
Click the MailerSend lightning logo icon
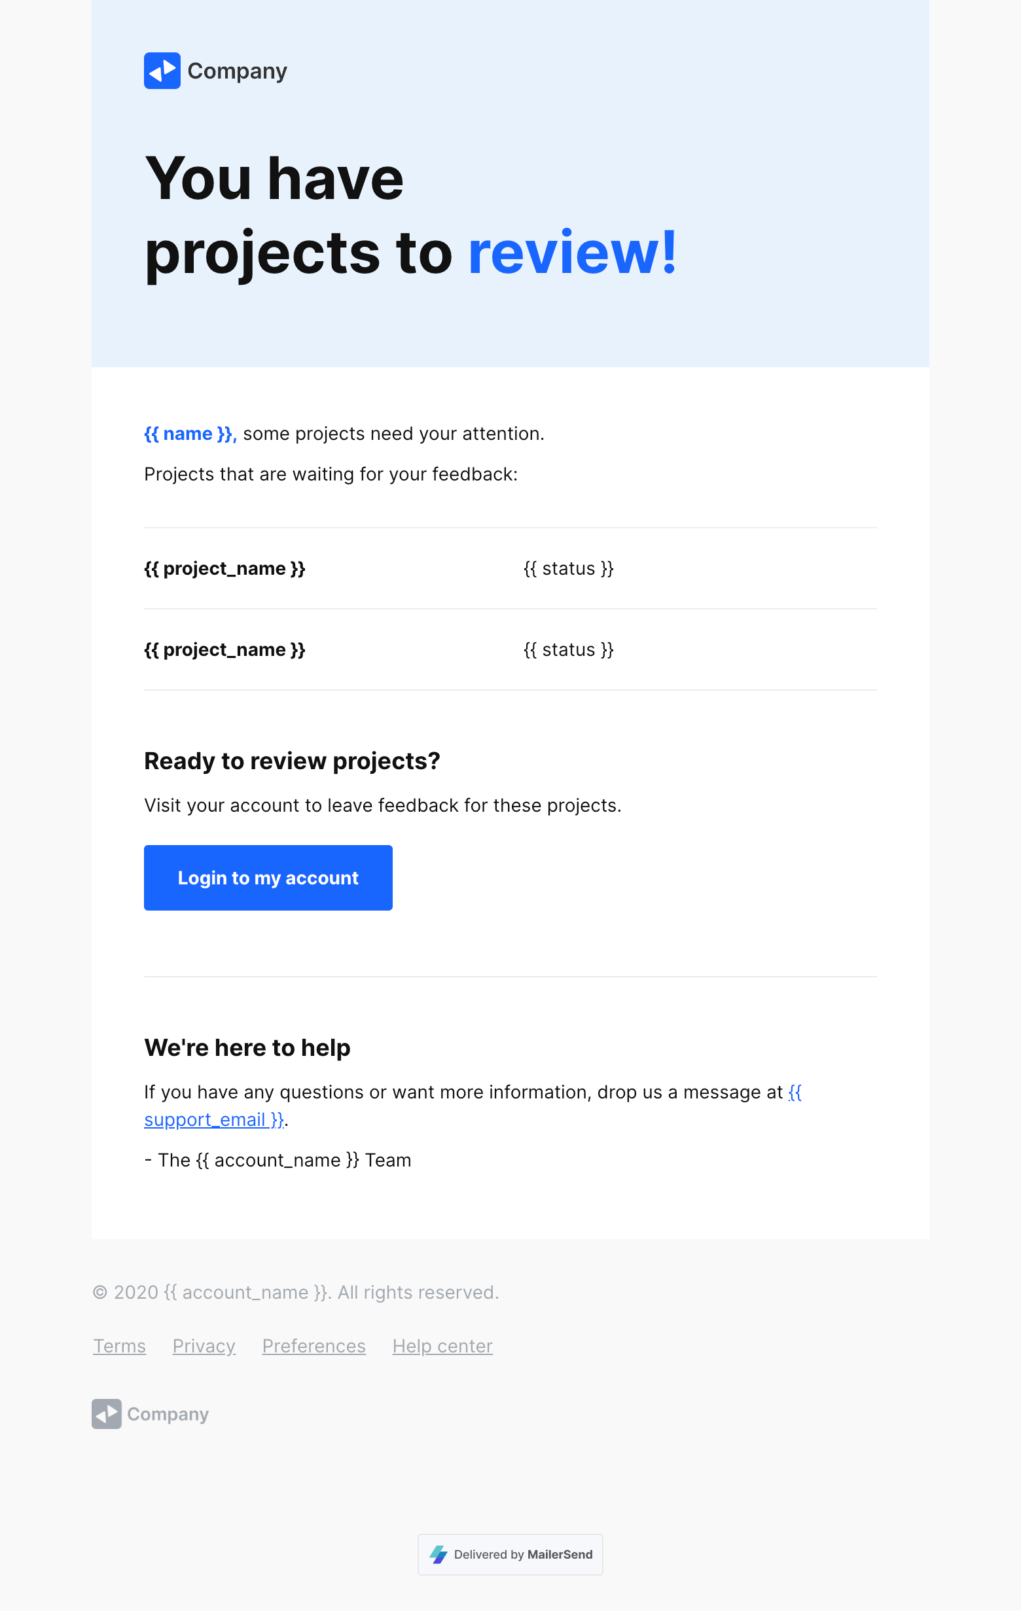tap(439, 1554)
